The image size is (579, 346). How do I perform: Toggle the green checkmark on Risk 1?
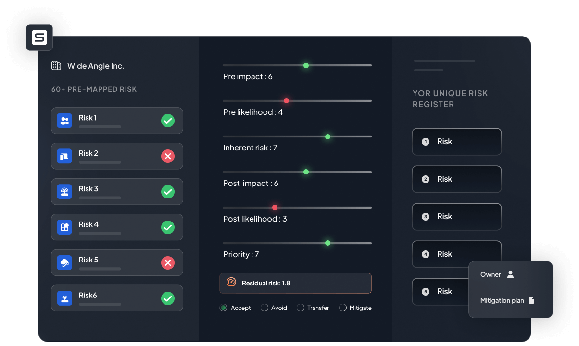pyautogui.click(x=167, y=121)
